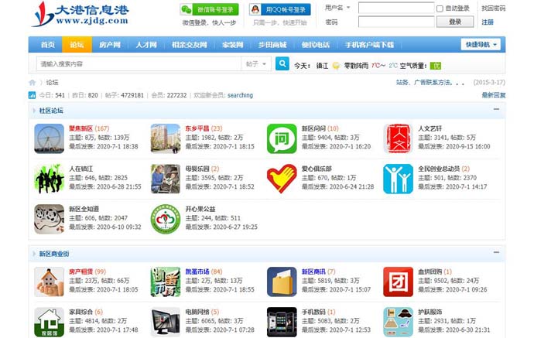This screenshot has width=534, height=338.
Task: Open the 站务、广告联系方法 announcement link
Action: (430, 82)
